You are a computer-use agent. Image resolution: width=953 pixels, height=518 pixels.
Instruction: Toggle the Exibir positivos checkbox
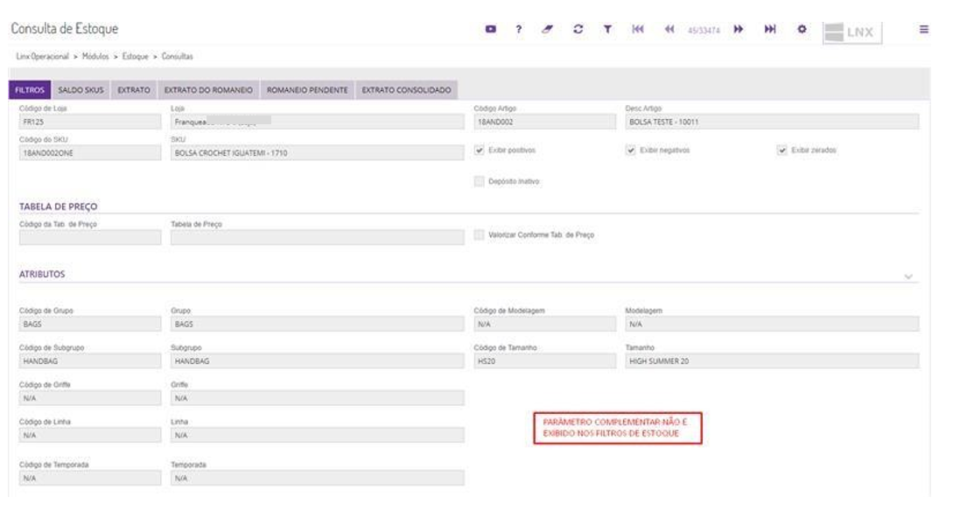click(x=479, y=150)
